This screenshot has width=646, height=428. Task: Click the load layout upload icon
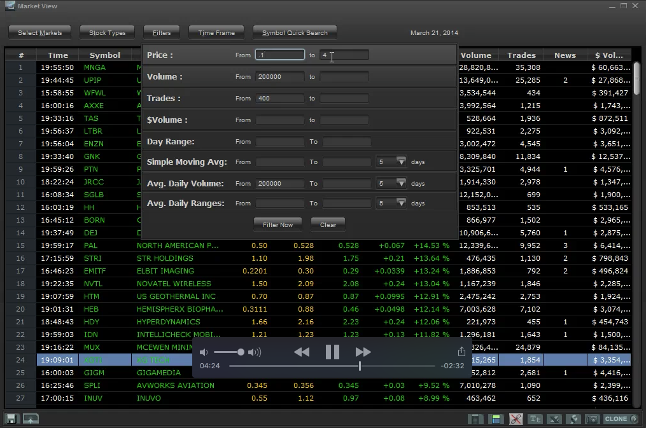[x=31, y=418]
